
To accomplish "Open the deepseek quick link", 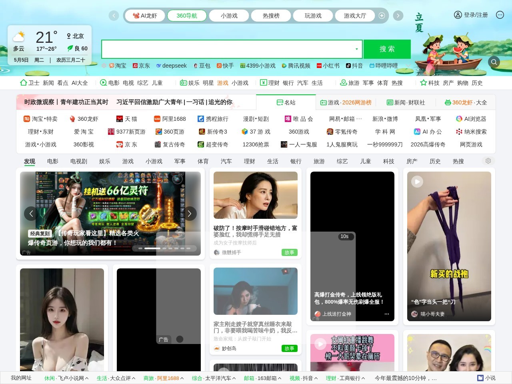I will (171, 66).
